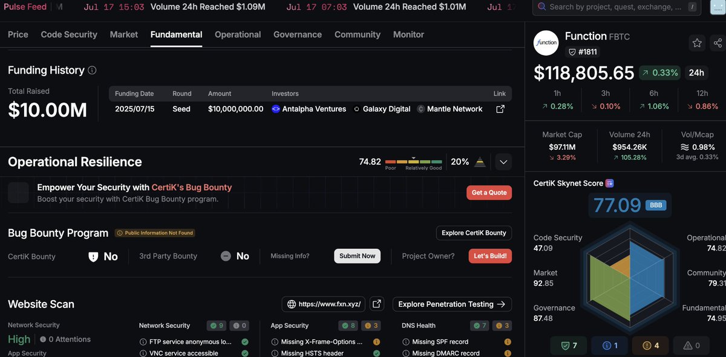Click Explore Penetration Testing button
The height and width of the screenshot is (357, 726).
pos(452,304)
